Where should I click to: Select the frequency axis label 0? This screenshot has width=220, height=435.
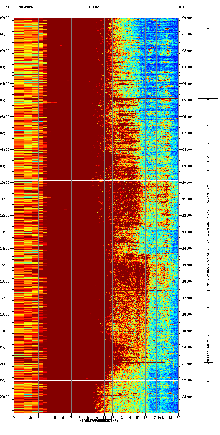[x=14, y=418]
